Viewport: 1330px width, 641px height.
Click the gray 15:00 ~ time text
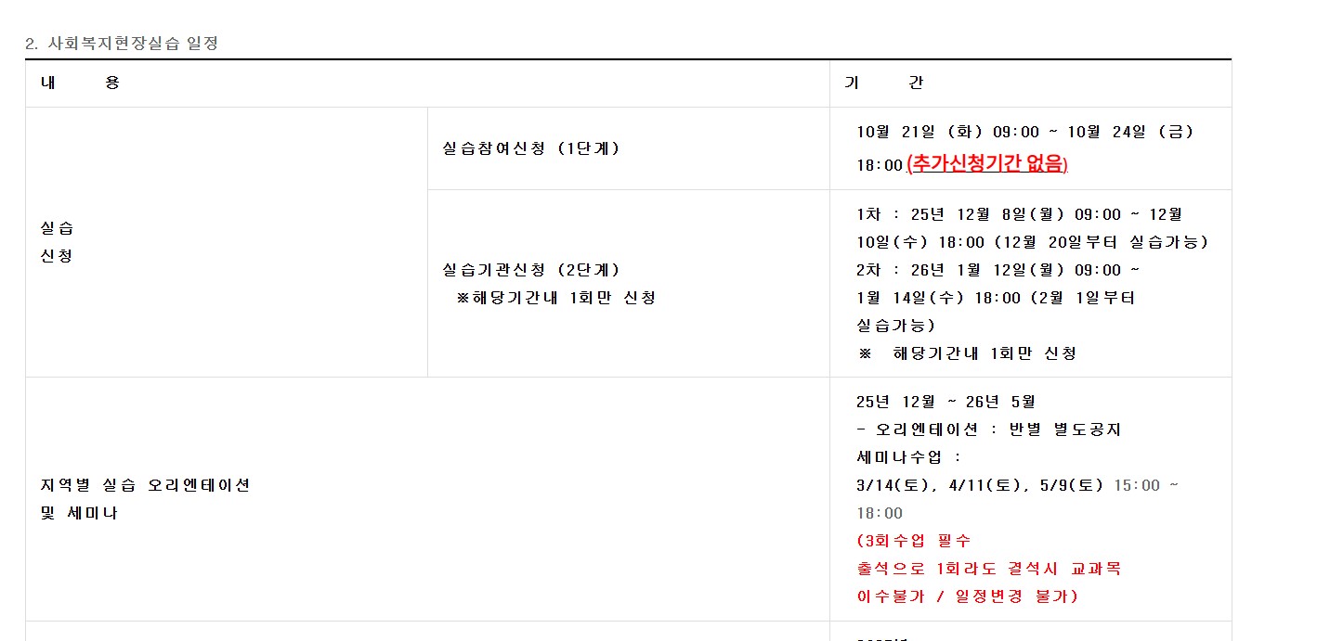pos(1146,485)
